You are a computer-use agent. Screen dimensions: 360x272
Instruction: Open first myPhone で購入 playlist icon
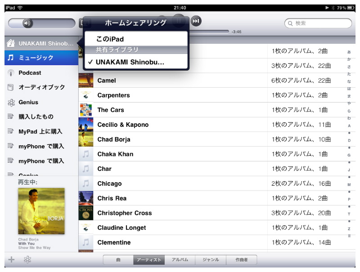[10, 146]
